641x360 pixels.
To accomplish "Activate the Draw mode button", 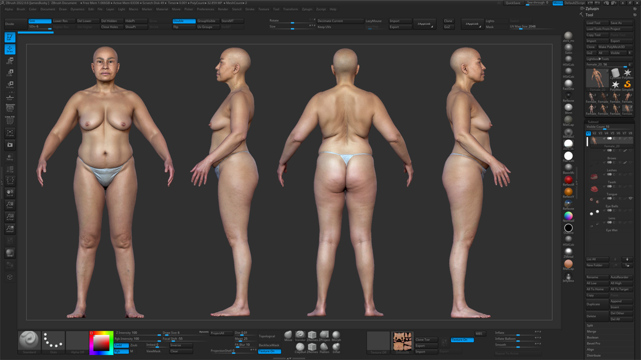I will click(x=9, y=49).
